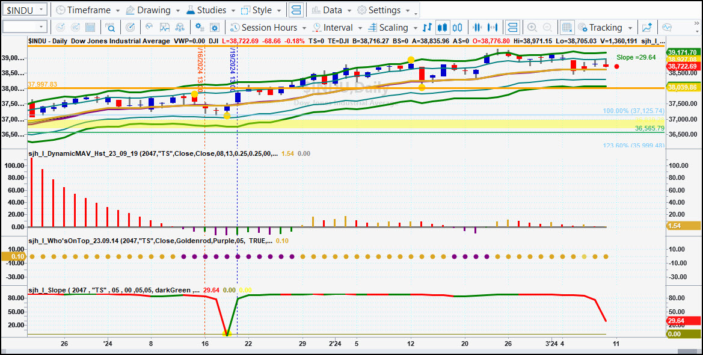Click the zoom out magnifier icon
Screen dimensions: 703x355
tap(547, 27)
